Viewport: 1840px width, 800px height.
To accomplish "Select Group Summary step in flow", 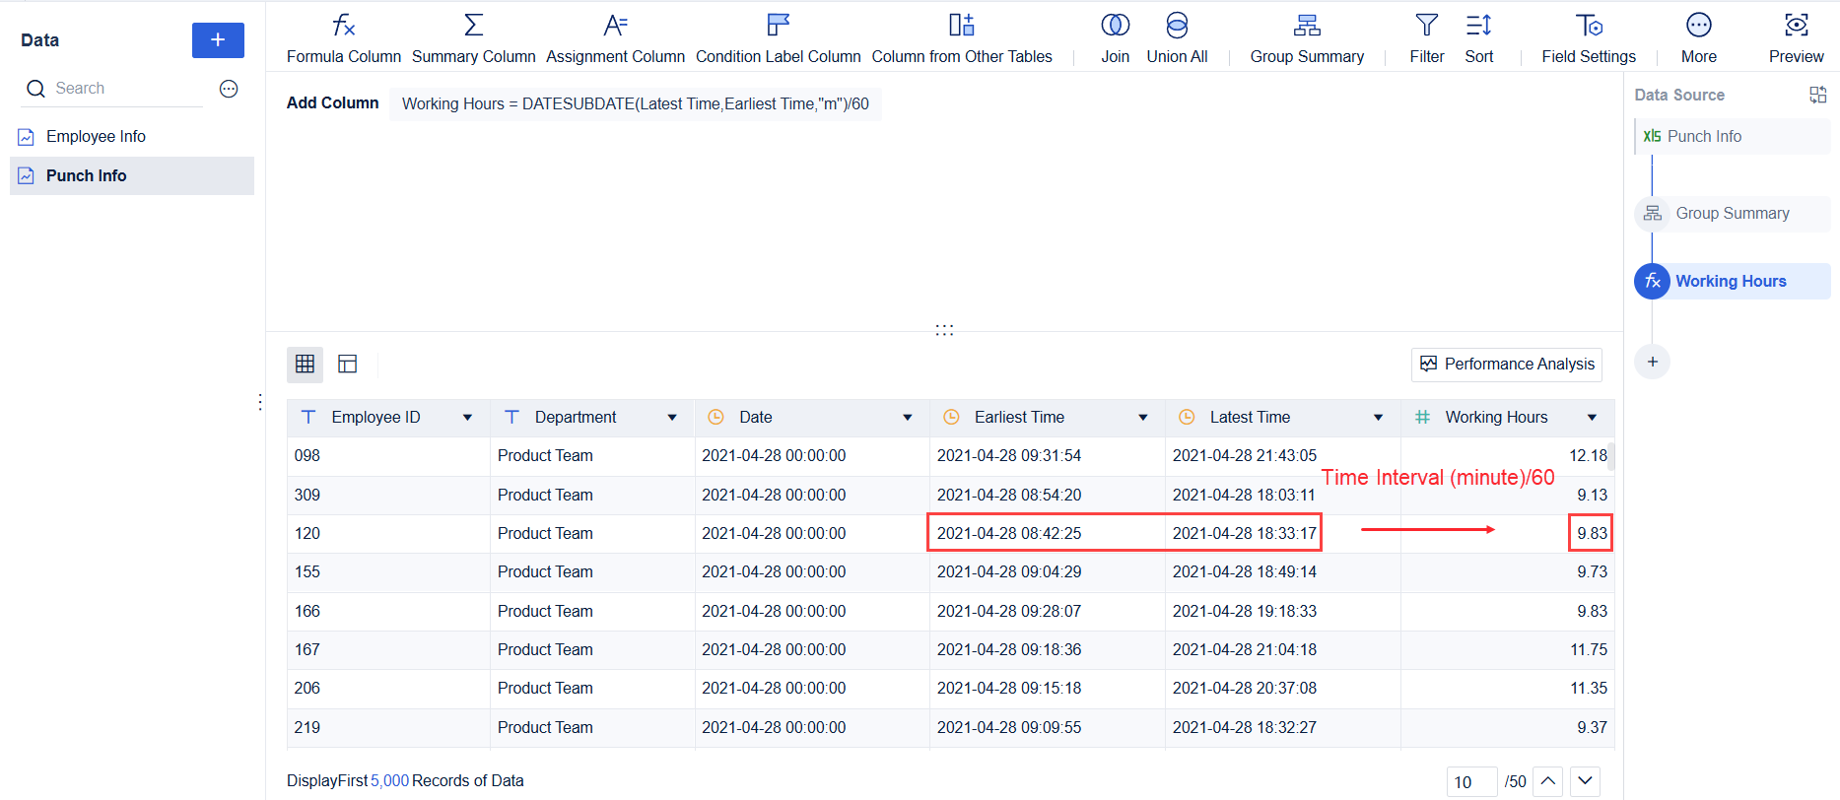I will pyautogui.click(x=1733, y=214).
